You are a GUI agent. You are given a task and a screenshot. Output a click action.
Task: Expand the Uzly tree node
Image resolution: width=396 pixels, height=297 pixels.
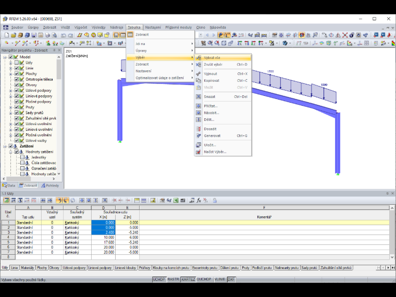(x=10, y=63)
